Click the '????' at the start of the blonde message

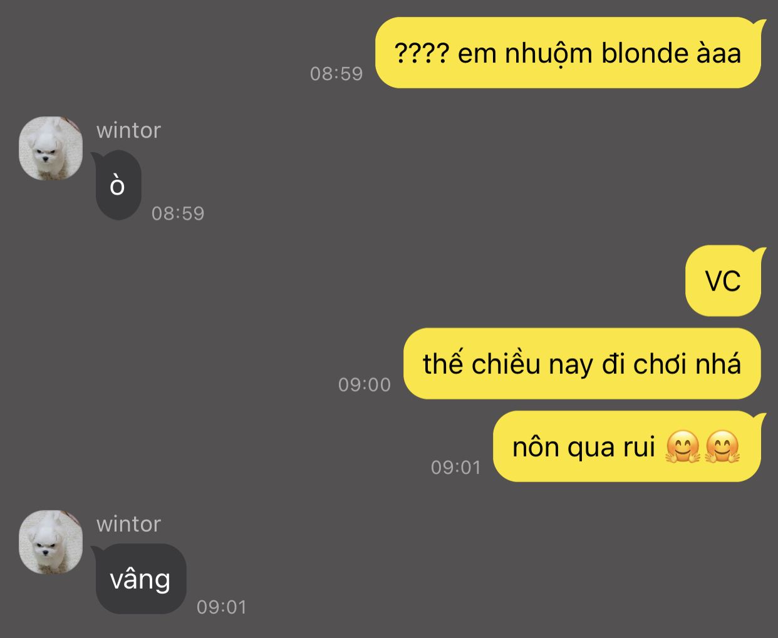[x=422, y=53]
